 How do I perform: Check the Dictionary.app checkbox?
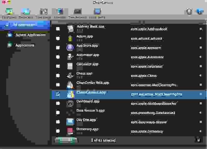point(58,130)
